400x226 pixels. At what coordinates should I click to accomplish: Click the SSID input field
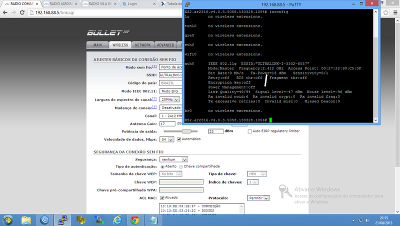pos(170,75)
